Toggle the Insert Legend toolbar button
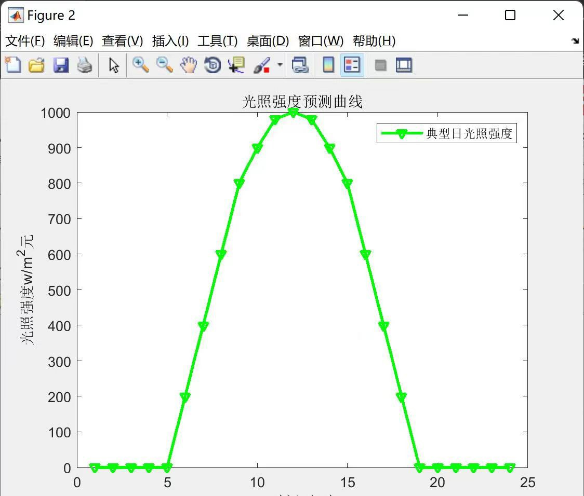 352,65
